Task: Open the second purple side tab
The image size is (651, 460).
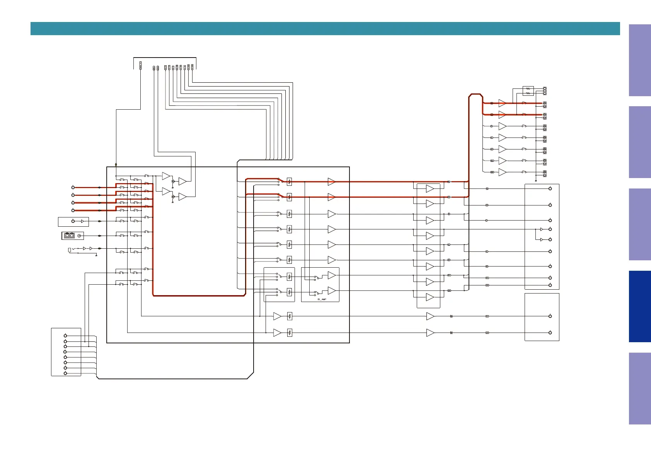Action: pos(640,142)
